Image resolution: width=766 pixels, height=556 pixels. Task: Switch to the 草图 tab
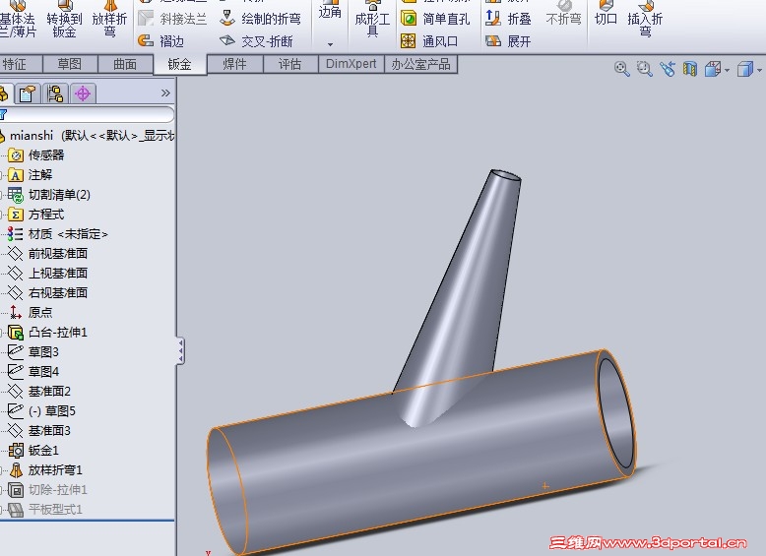click(x=70, y=64)
